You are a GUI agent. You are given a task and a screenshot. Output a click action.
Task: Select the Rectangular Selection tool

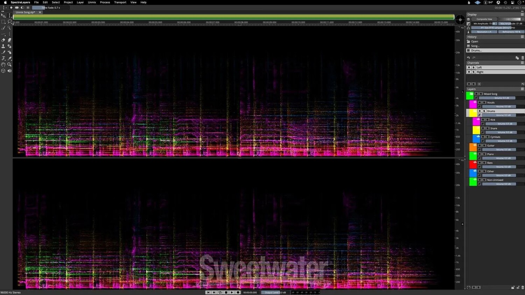pos(3,22)
